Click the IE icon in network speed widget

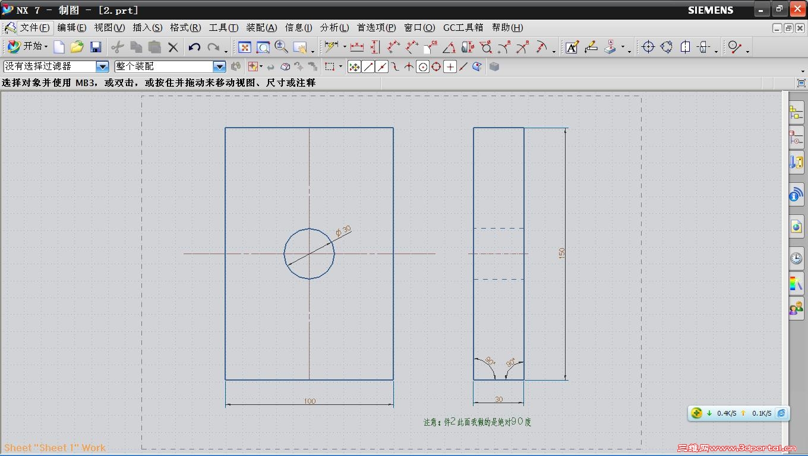pyautogui.click(x=781, y=413)
